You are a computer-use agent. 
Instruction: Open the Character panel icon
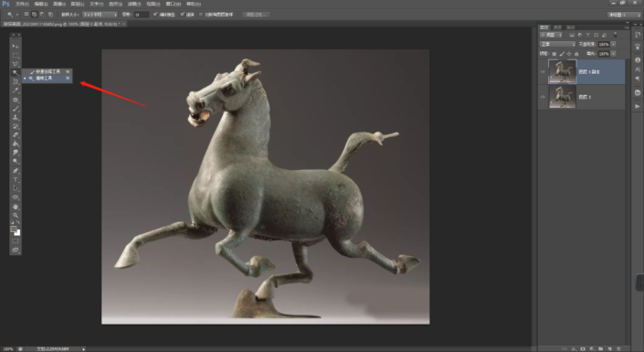click(638, 69)
